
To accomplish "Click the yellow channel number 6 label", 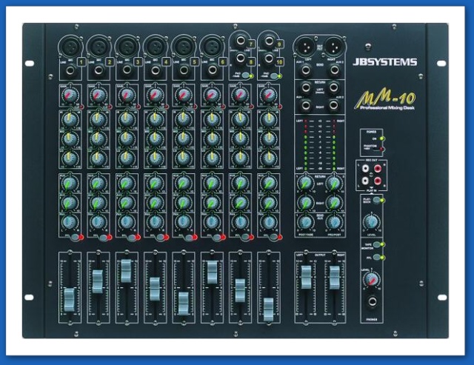I will pyautogui.click(x=223, y=62).
